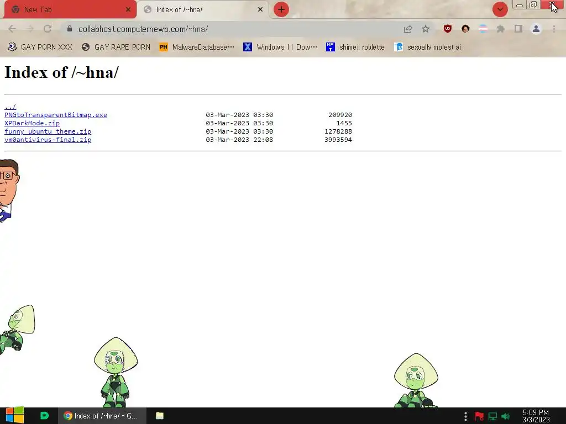Viewport: 566px width, 424px height.
Task: Toggle the browser side panel icon
Action: (518, 29)
